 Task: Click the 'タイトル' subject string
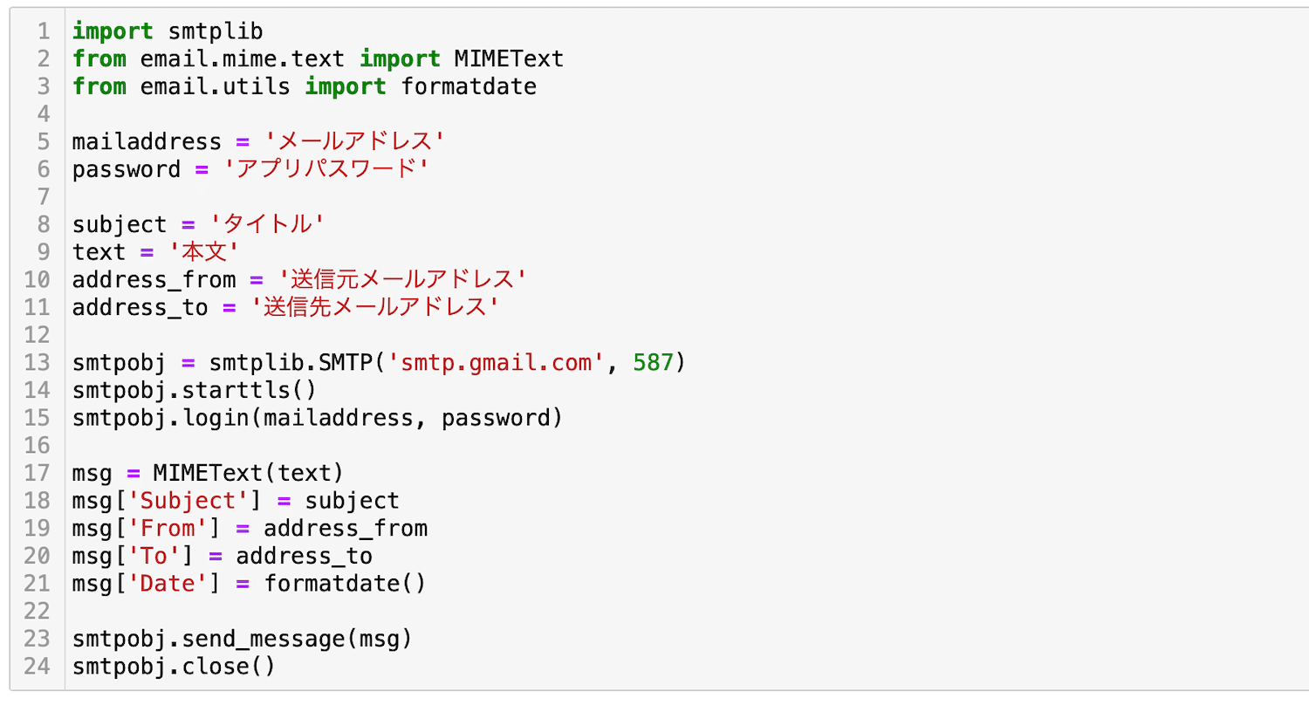(x=267, y=223)
